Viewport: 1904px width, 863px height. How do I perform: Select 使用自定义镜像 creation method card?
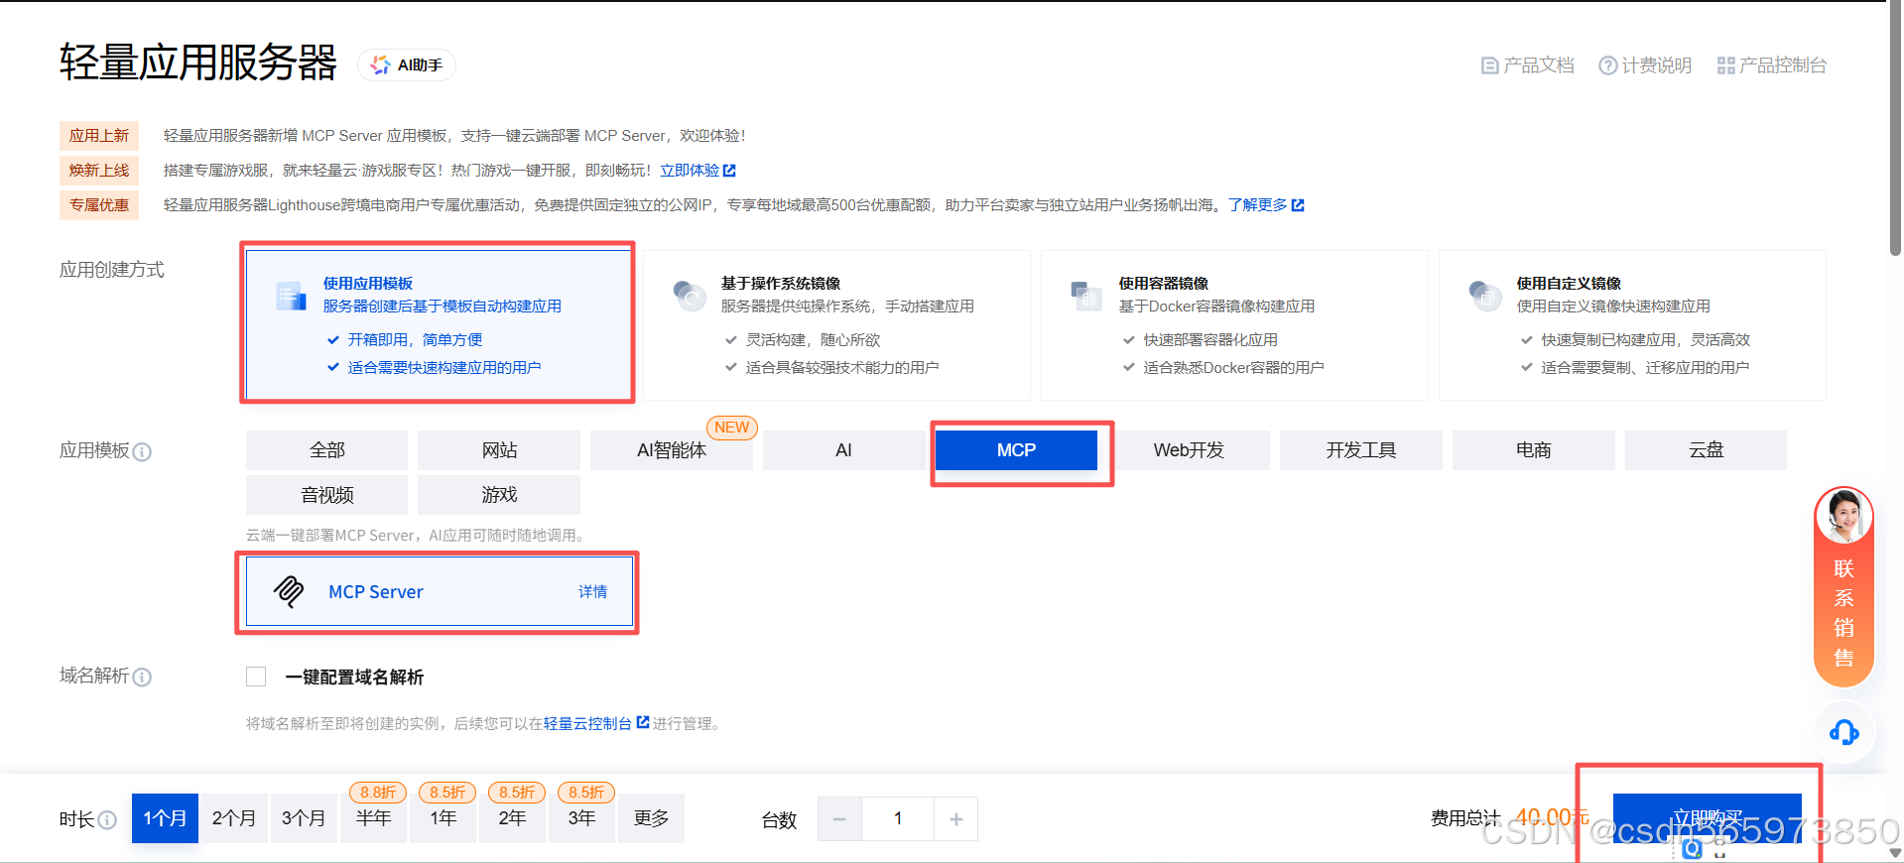(x=1632, y=324)
